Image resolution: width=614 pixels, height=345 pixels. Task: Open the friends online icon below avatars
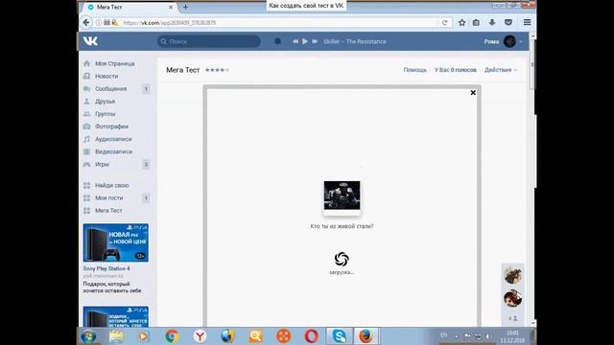tap(513, 318)
